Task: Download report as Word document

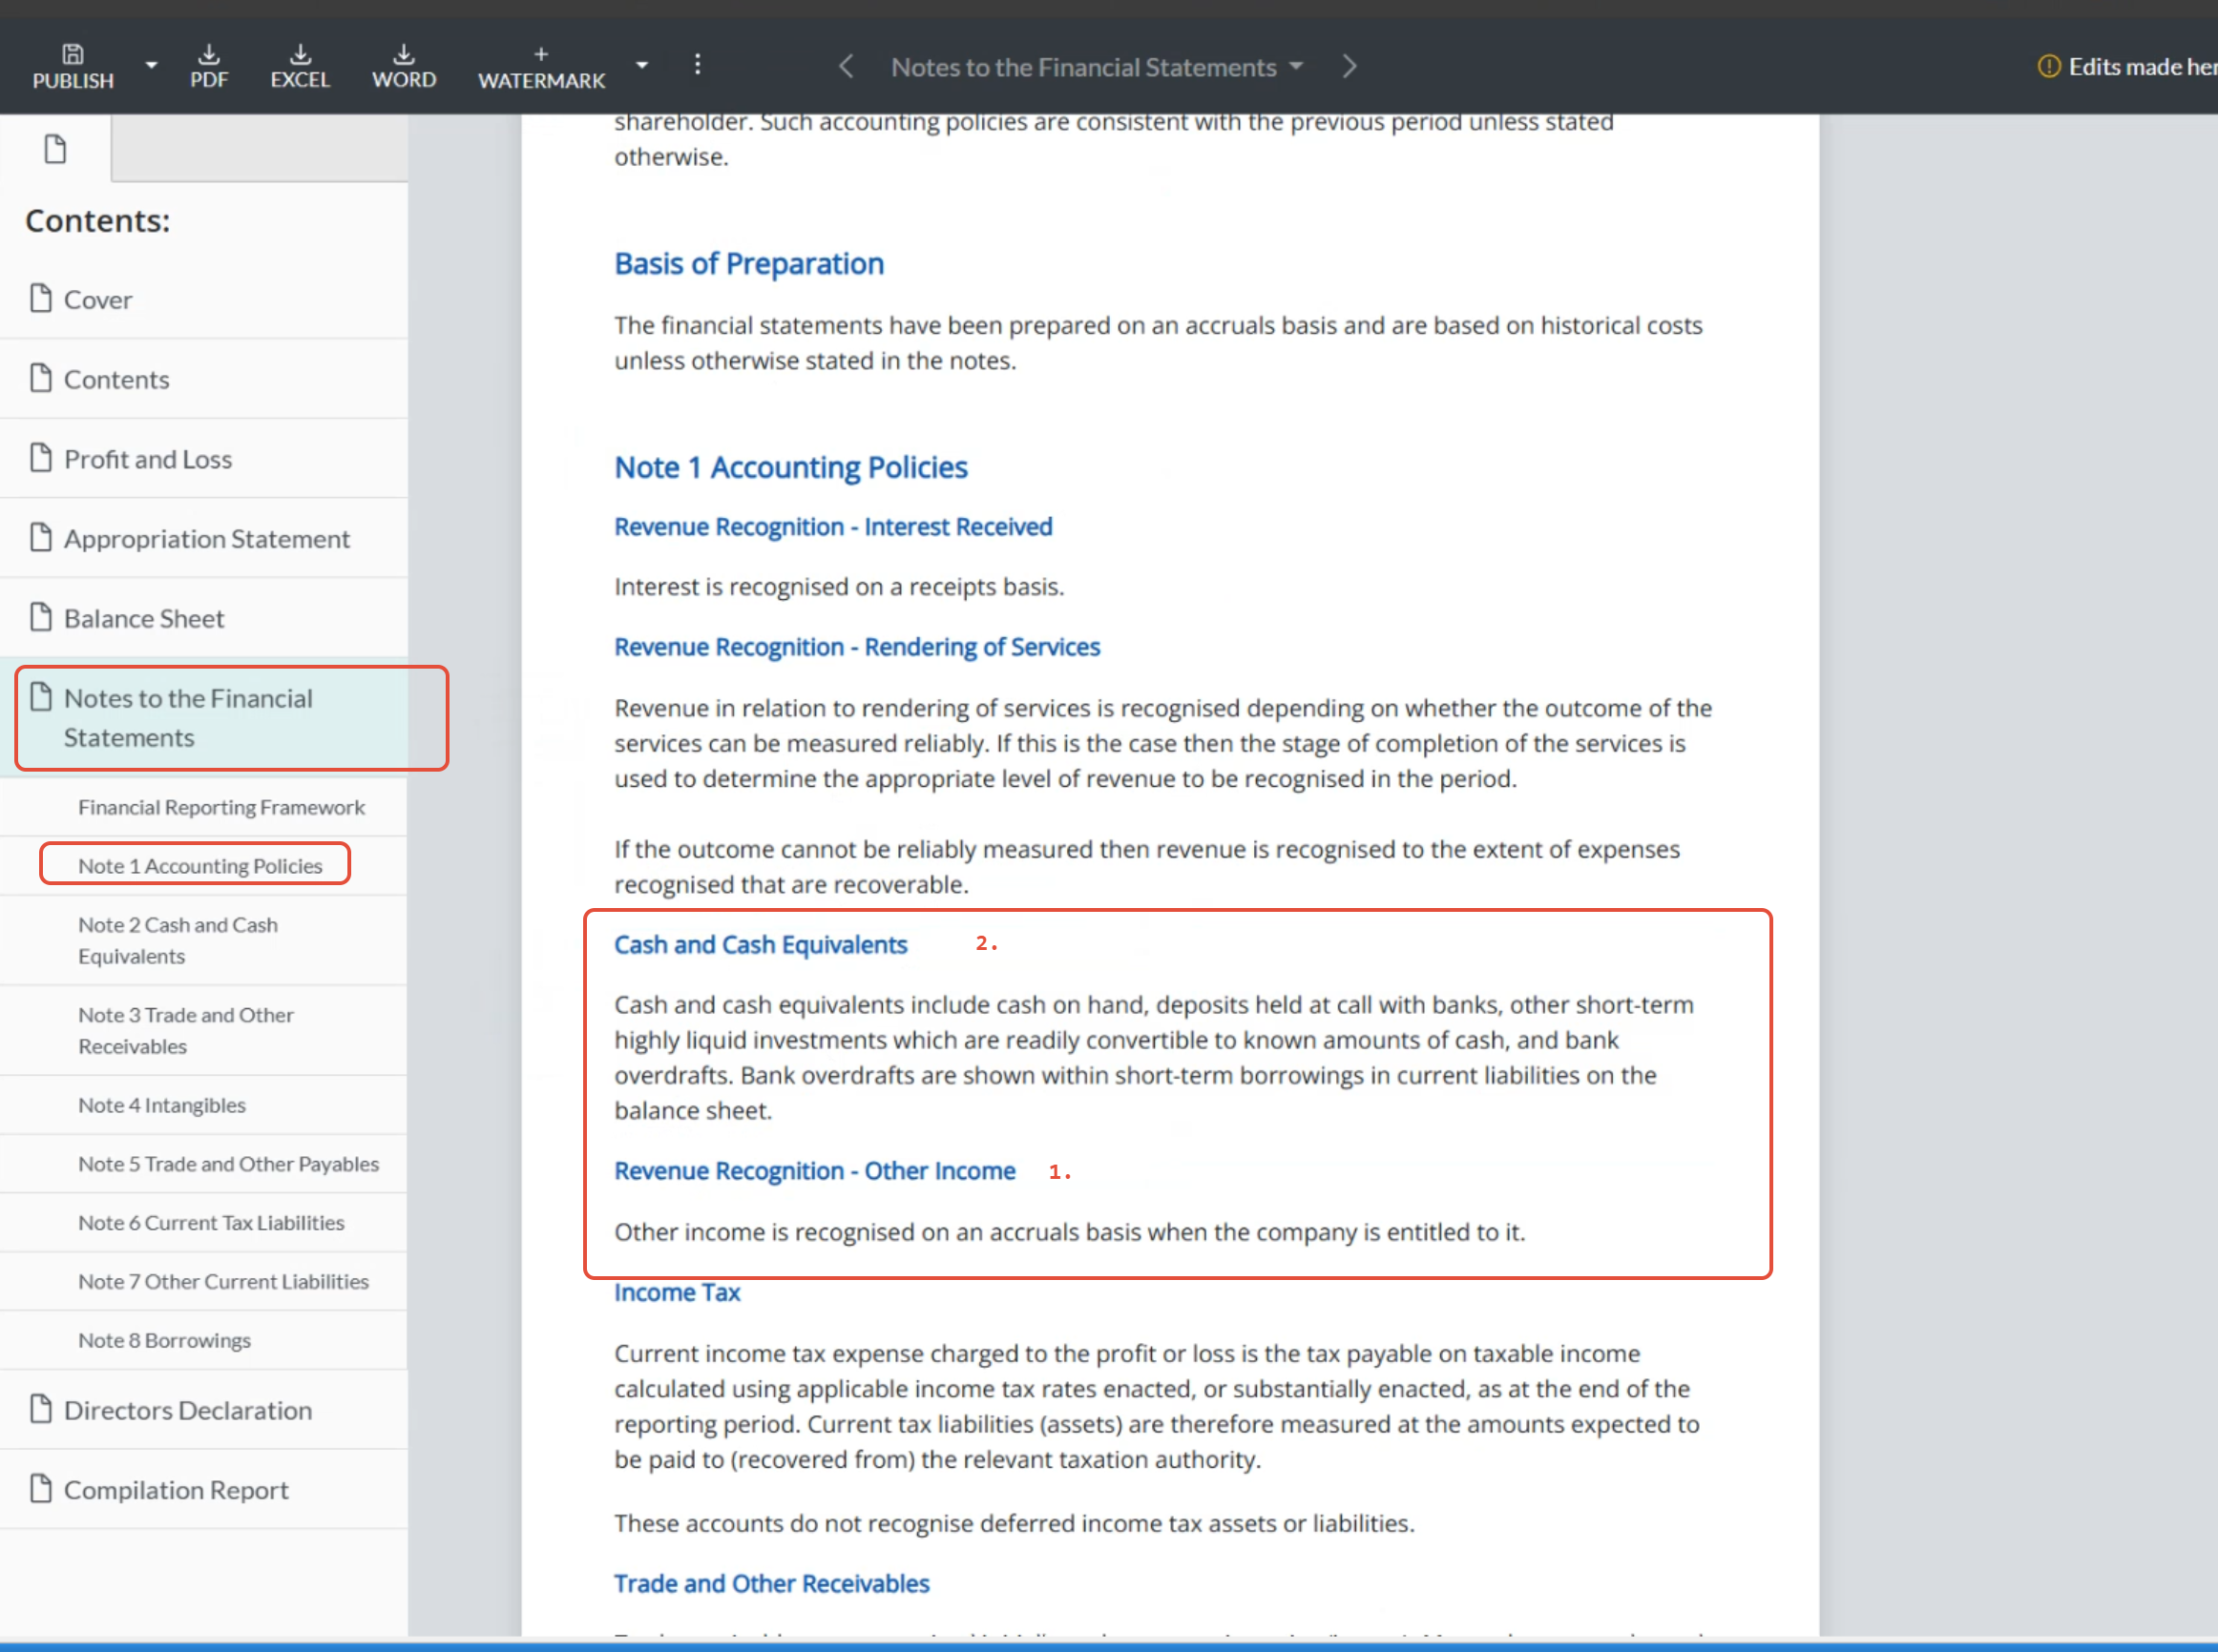Action: (403, 66)
